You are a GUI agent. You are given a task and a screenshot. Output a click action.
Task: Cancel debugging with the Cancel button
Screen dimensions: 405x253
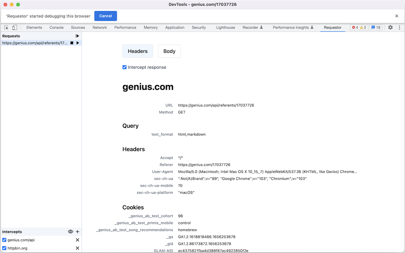pos(106,16)
